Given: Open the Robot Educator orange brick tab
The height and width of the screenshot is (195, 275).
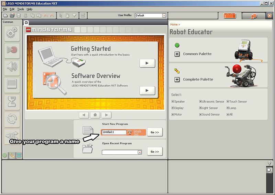Looking at the screenshot, I should click(x=230, y=16).
